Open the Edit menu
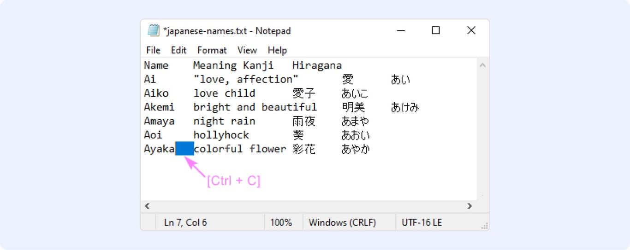This screenshot has height=250, width=630. pyautogui.click(x=178, y=50)
